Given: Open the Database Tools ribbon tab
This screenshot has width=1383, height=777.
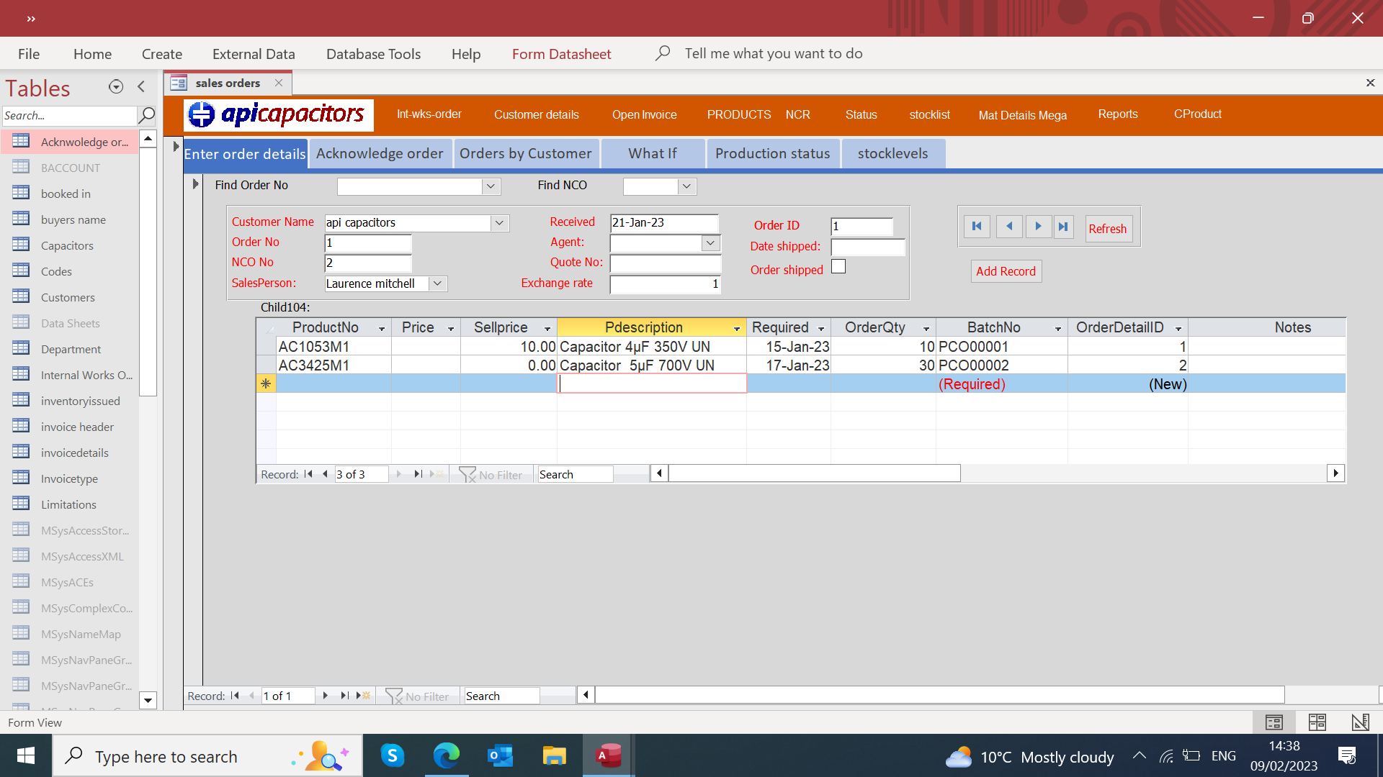Looking at the screenshot, I should [373, 54].
